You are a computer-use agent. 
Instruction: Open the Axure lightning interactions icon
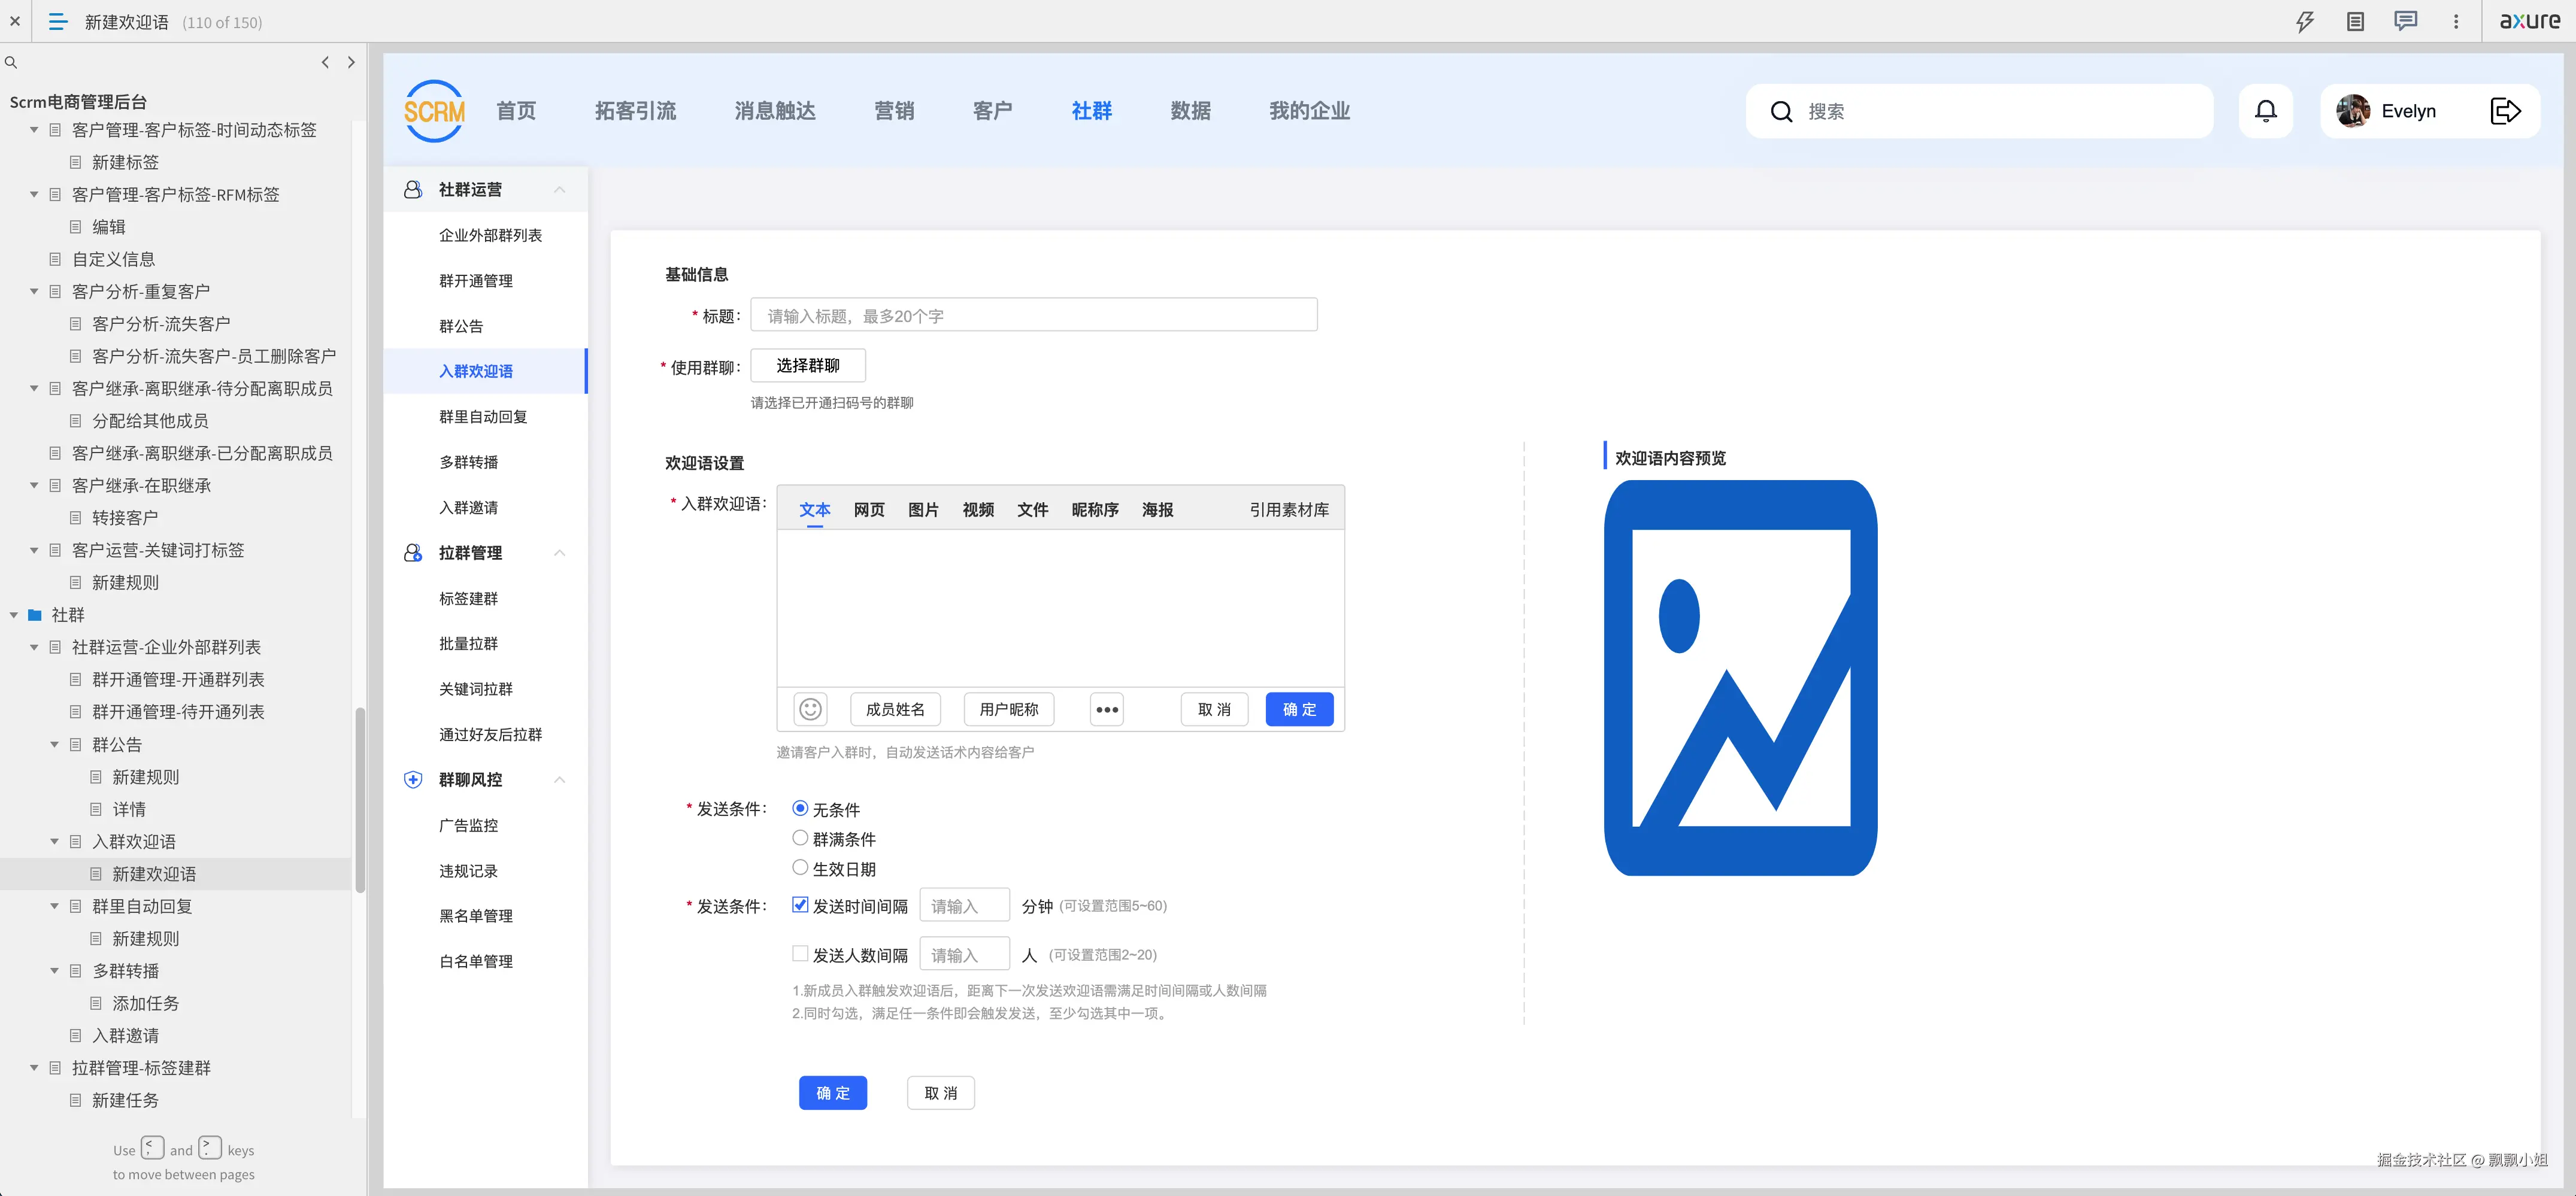(x=2304, y=21)
